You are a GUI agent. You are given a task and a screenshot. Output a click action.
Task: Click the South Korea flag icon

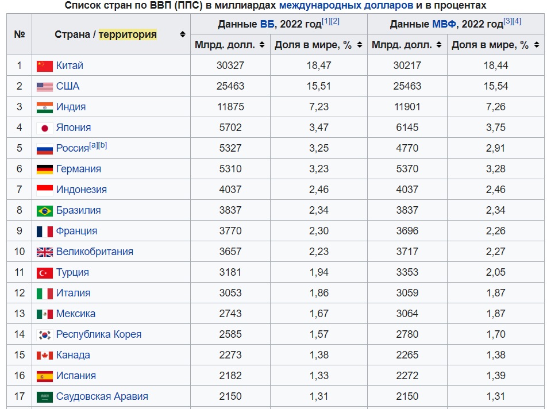tap(45, 335)
